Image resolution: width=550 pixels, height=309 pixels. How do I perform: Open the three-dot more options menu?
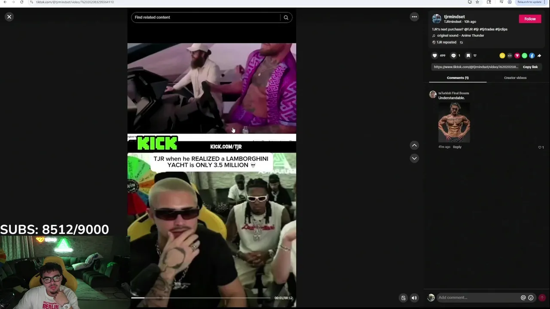click(x=414, y=17)
